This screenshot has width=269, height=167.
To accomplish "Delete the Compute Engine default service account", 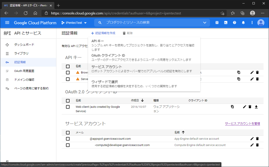I will point(258,145).
